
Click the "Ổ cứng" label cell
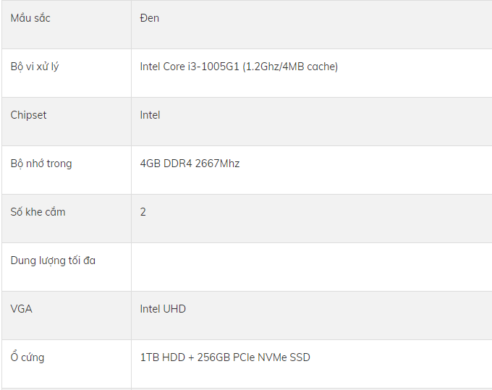point(27,357)
